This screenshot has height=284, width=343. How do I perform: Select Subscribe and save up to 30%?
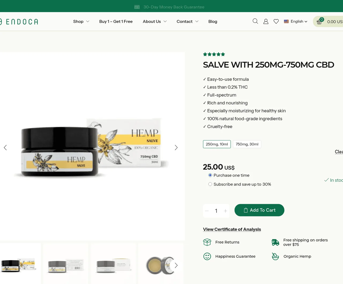point(210,184)
